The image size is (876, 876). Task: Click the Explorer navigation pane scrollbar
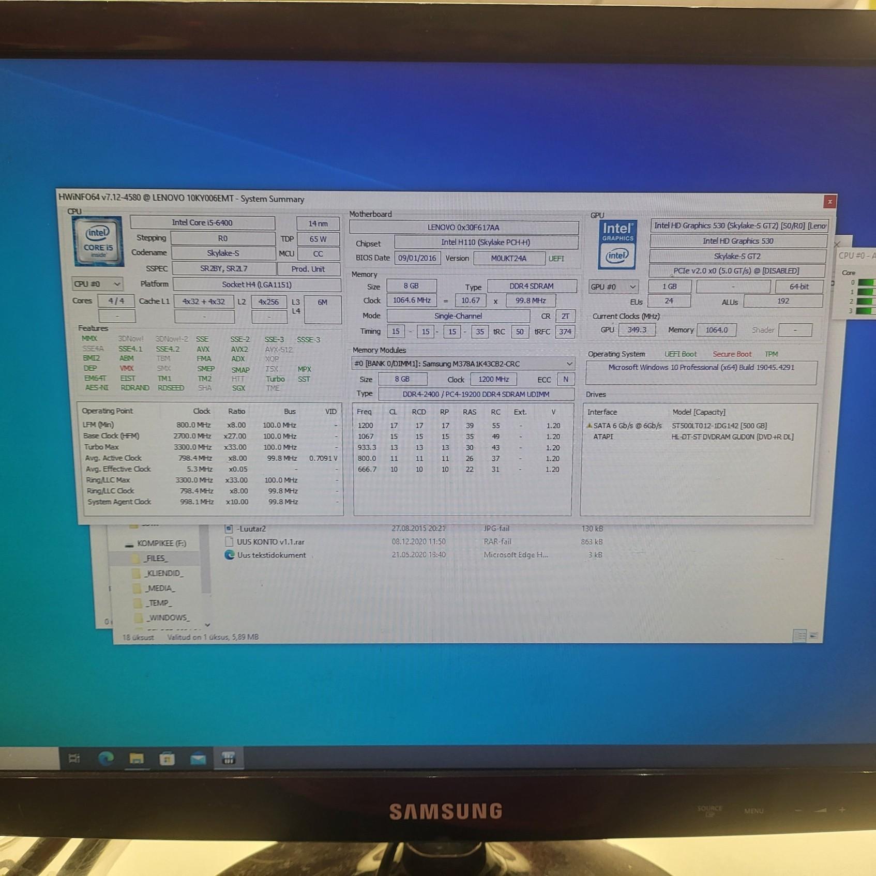pyautogui.click(x=205, y=559)
